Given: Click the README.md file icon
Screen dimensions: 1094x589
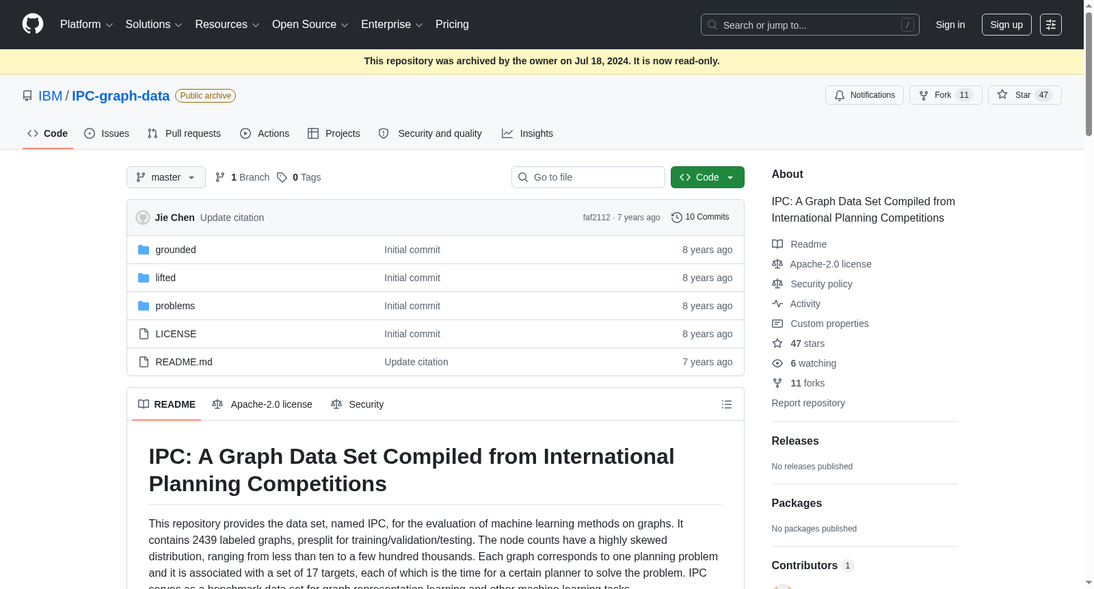Looking at the screenshot, I should coord(144,362).
